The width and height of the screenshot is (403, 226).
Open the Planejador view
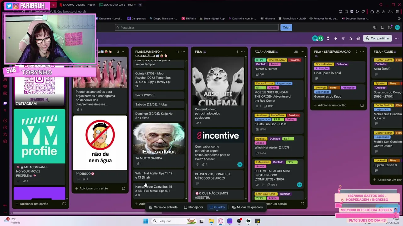coord(194,207)
